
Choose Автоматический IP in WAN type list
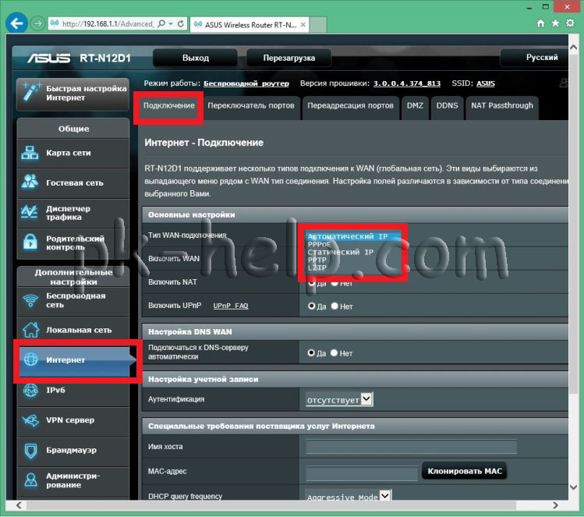[353, 236]
